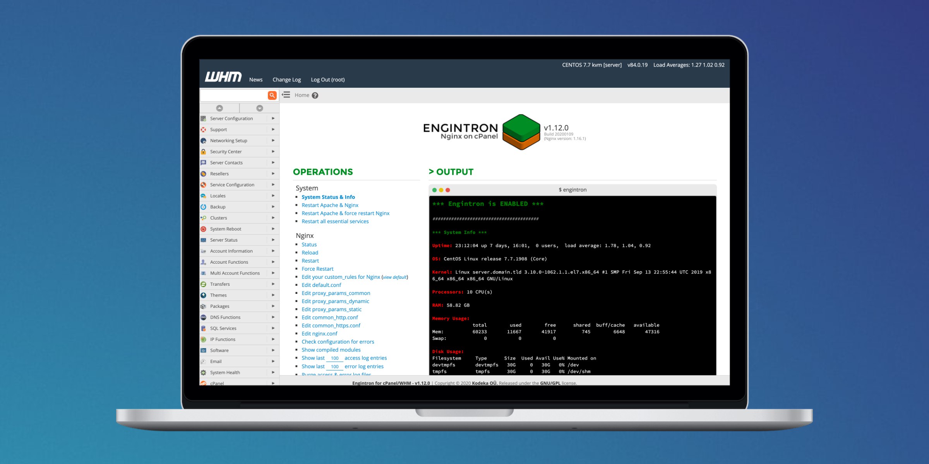Click Check configuration for errors
Screen dimensions: 929x464
338,342
